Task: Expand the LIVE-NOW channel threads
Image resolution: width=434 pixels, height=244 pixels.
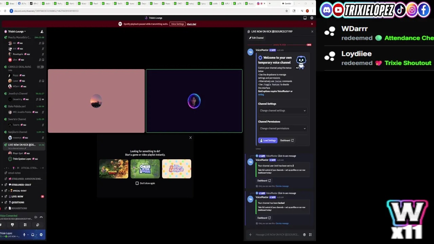Action: [x=2, y=197]
